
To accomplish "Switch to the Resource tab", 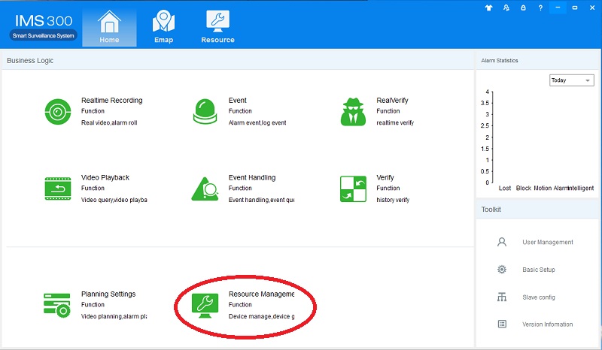I will [x=217, y=27].
